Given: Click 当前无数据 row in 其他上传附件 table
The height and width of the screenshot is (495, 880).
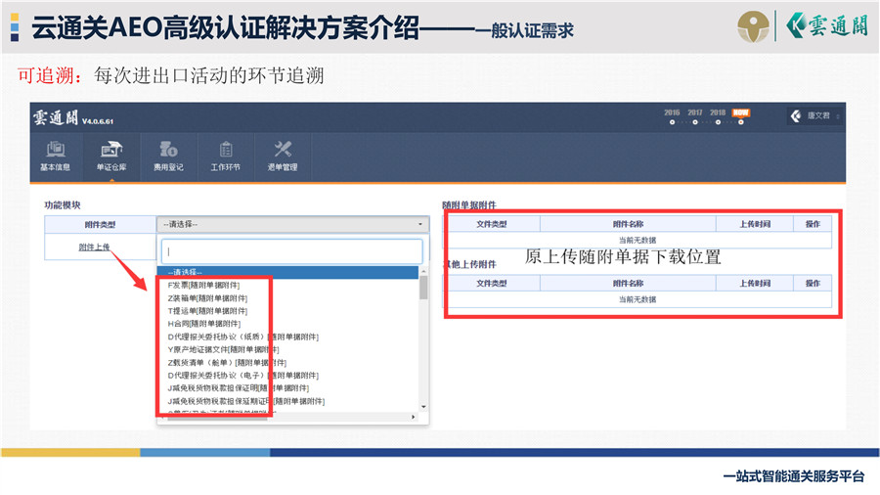Looking at the screenshot, I should coord(638,299).
